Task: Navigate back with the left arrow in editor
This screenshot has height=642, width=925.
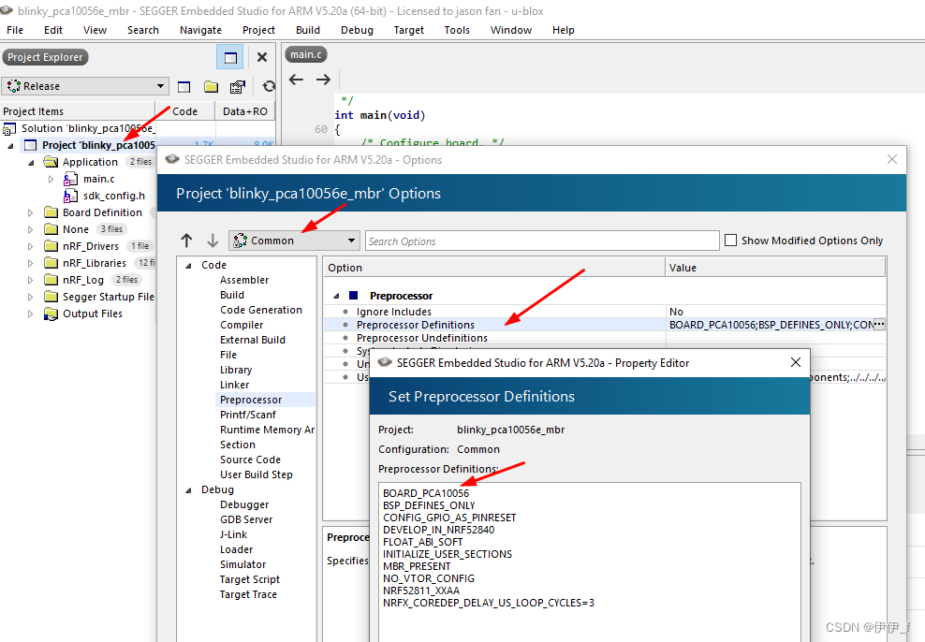Action: click(x=296, y=80)
